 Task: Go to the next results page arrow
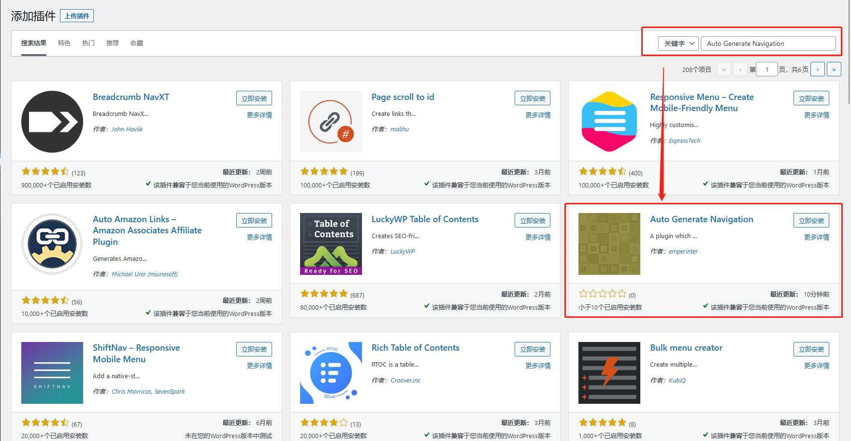818,69
